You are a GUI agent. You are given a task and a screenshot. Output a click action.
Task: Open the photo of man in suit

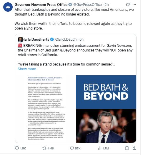point(106,126)
